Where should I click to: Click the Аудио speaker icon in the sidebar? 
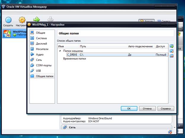[x=32, y=54]
